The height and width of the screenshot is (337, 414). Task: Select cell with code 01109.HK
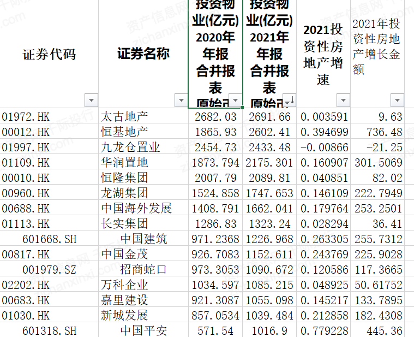pos(49,162)
